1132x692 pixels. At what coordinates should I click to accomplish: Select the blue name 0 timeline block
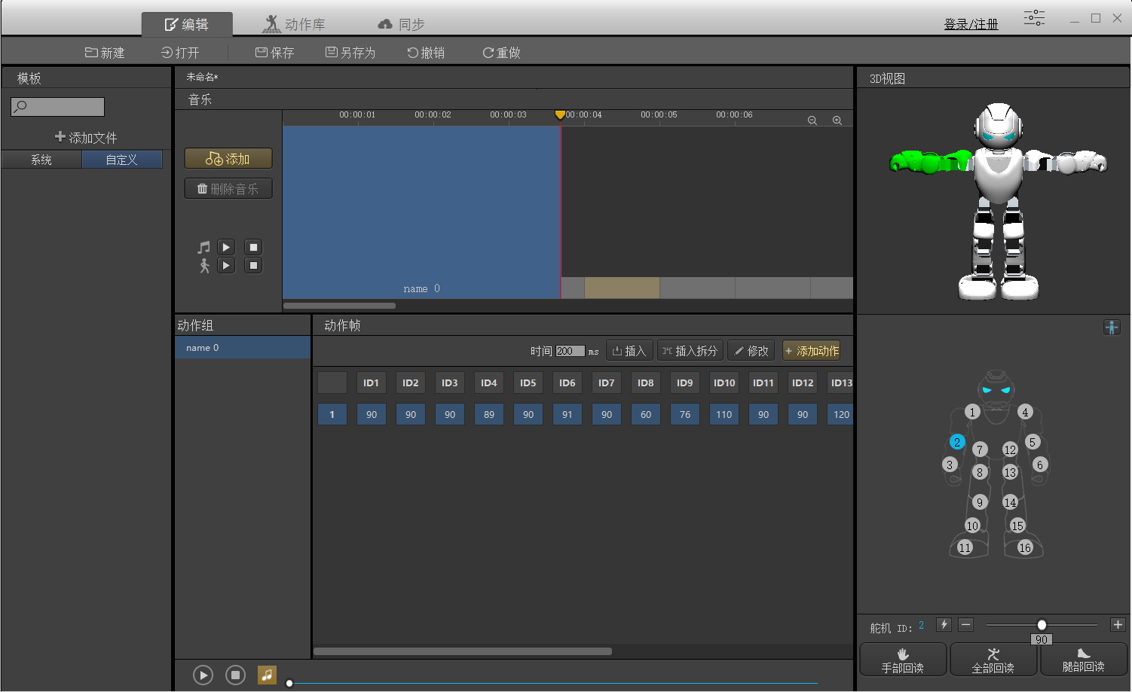tap(421, 212)
